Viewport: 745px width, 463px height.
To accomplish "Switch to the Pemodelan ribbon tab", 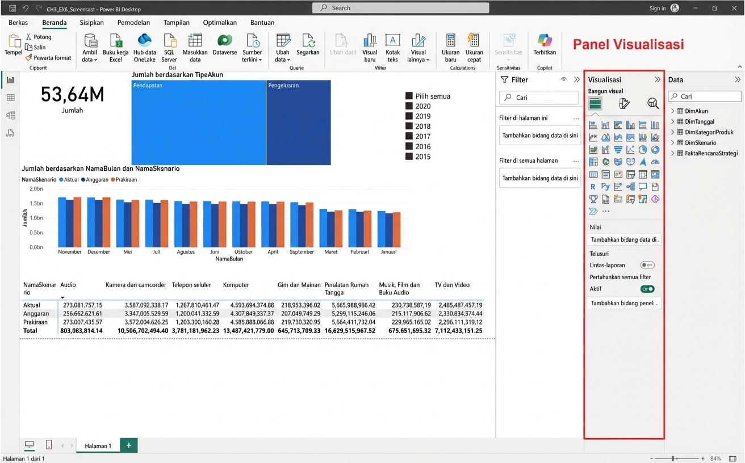I will (133, 23).
